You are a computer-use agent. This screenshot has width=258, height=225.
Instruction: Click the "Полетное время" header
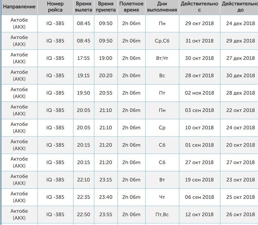131,7
